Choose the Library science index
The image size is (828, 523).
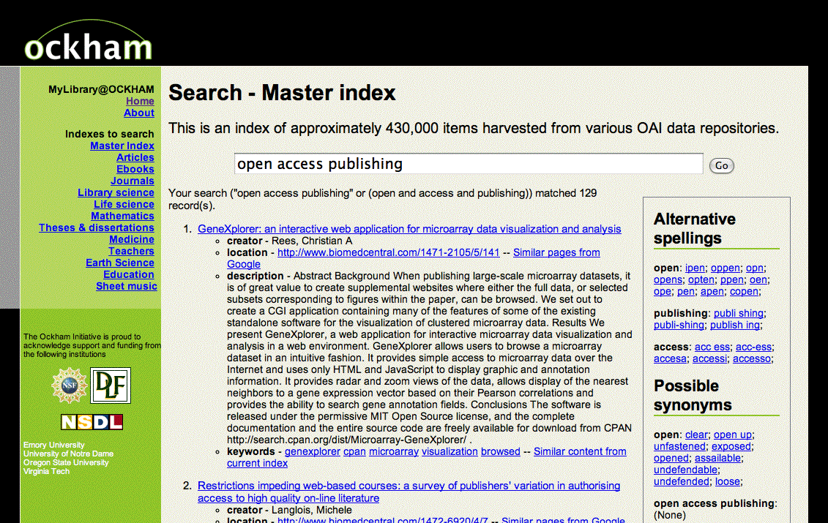(116, 193)
